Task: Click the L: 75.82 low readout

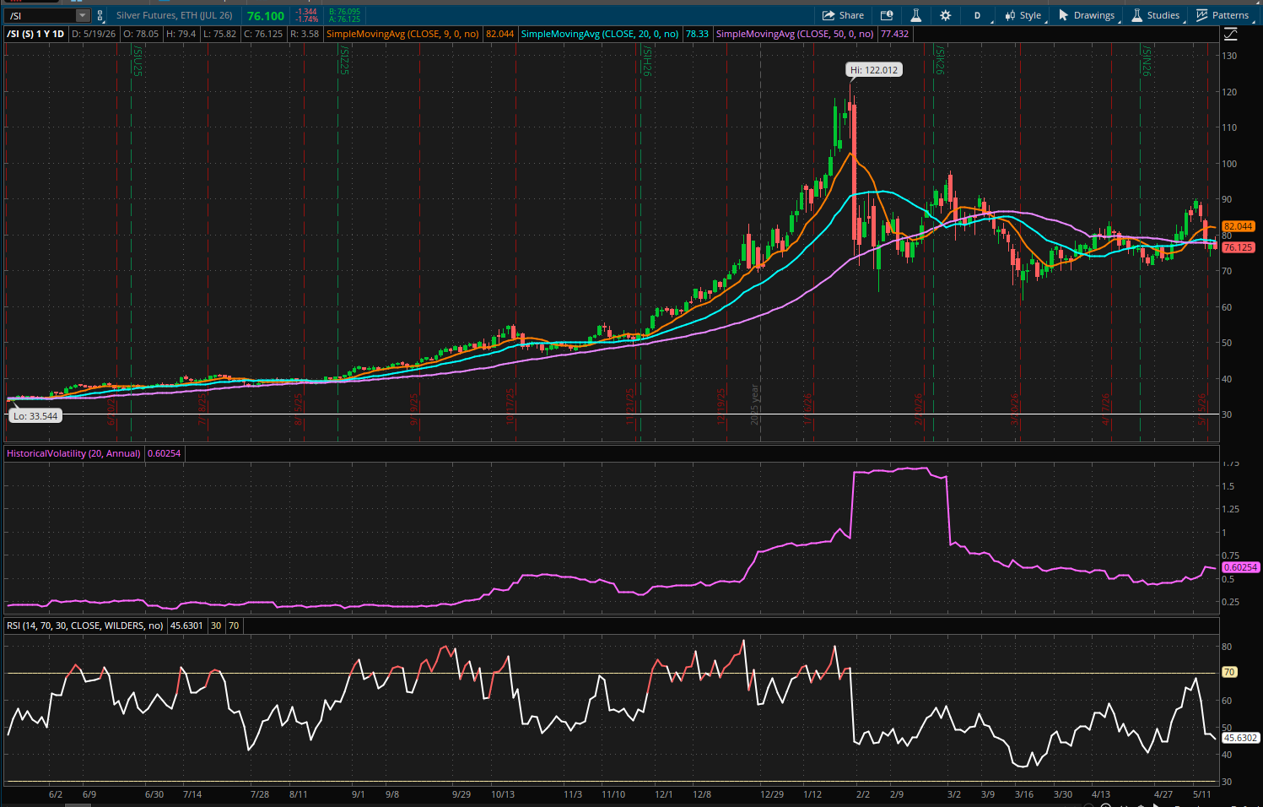Action: (219, 34)
